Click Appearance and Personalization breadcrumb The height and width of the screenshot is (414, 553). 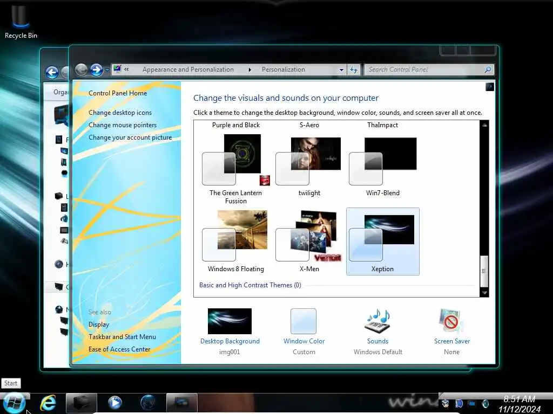[188, 70]
